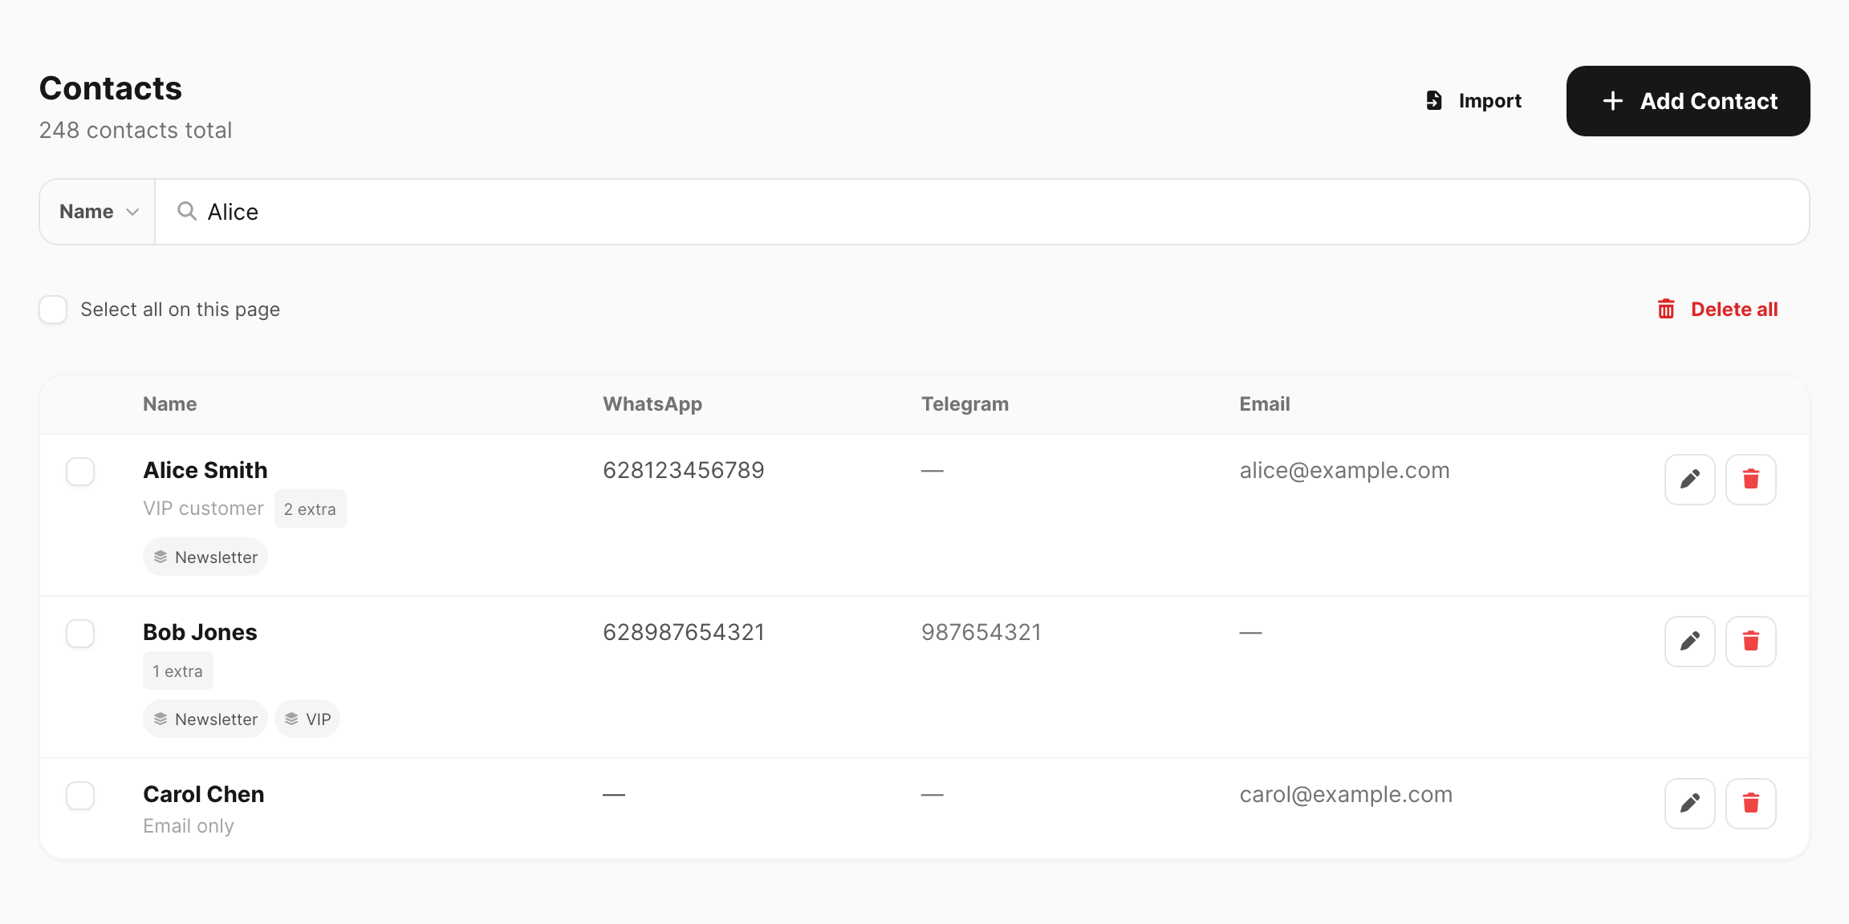Click Bob Jones's VIP tag
1849x924 pixels.
(x=307, y=719)
